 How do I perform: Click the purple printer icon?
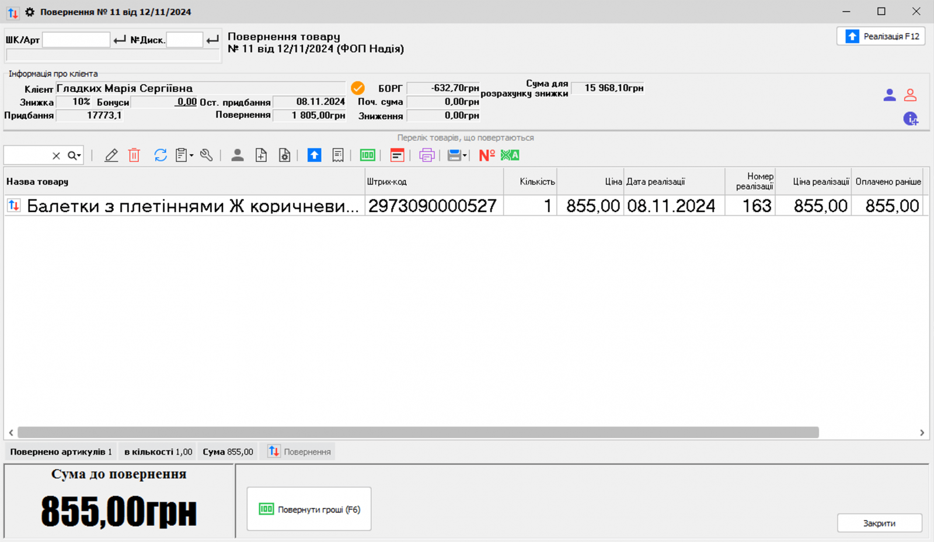pos(427,155)
